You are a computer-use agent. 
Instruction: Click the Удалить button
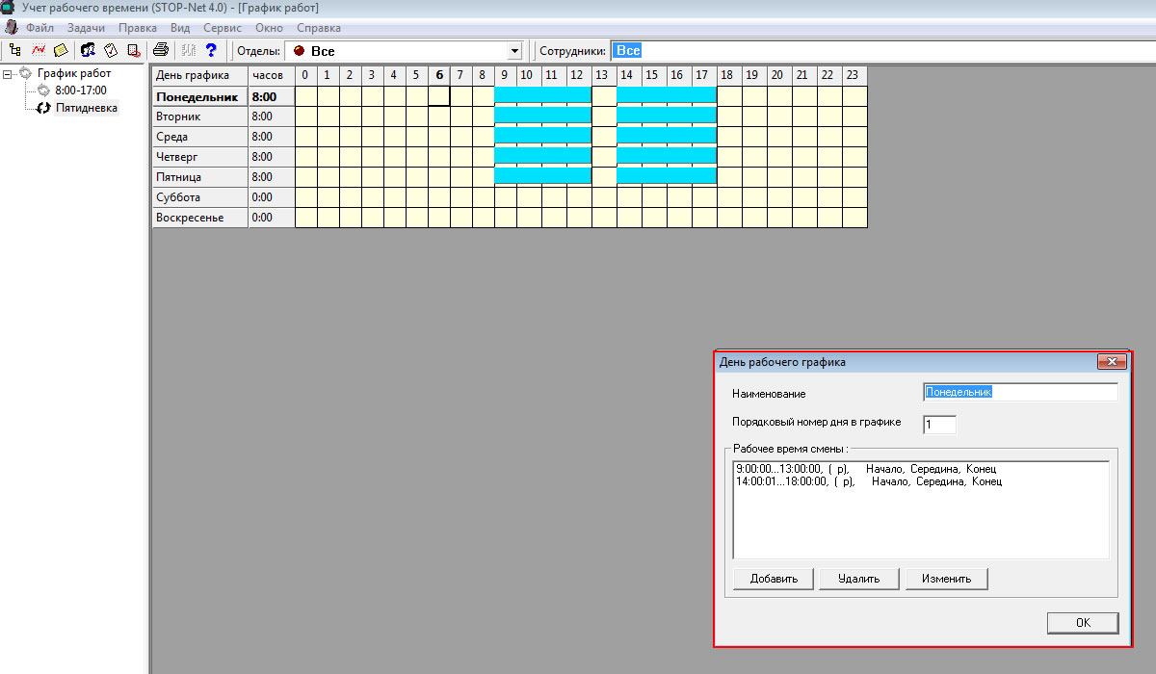(858, 579)
